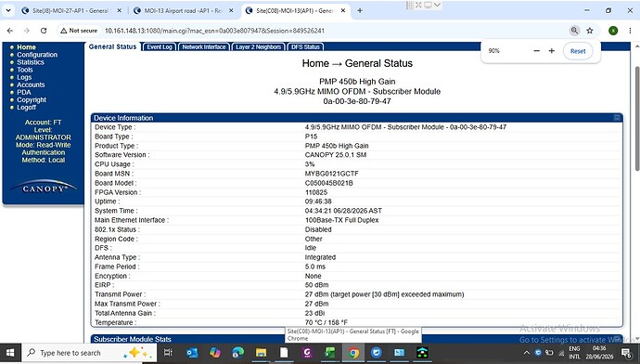Open the notification center icon
Image resolution: width=640 pixels, height=364 pixels.
click(626, 353)
